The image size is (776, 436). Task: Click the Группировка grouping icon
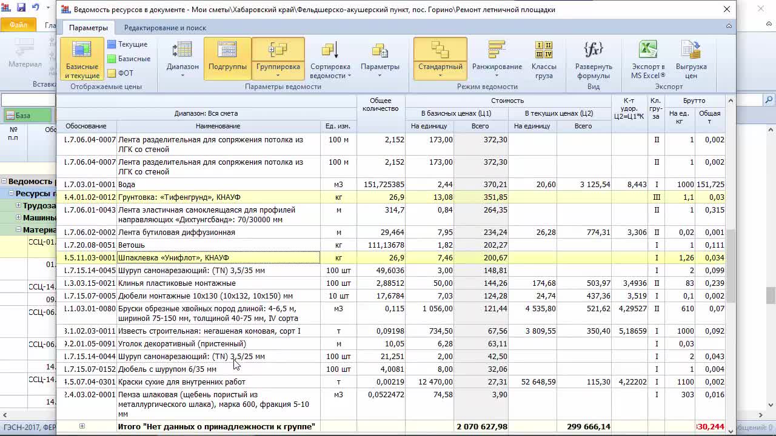pyautogui.click(x=278, y=50)
